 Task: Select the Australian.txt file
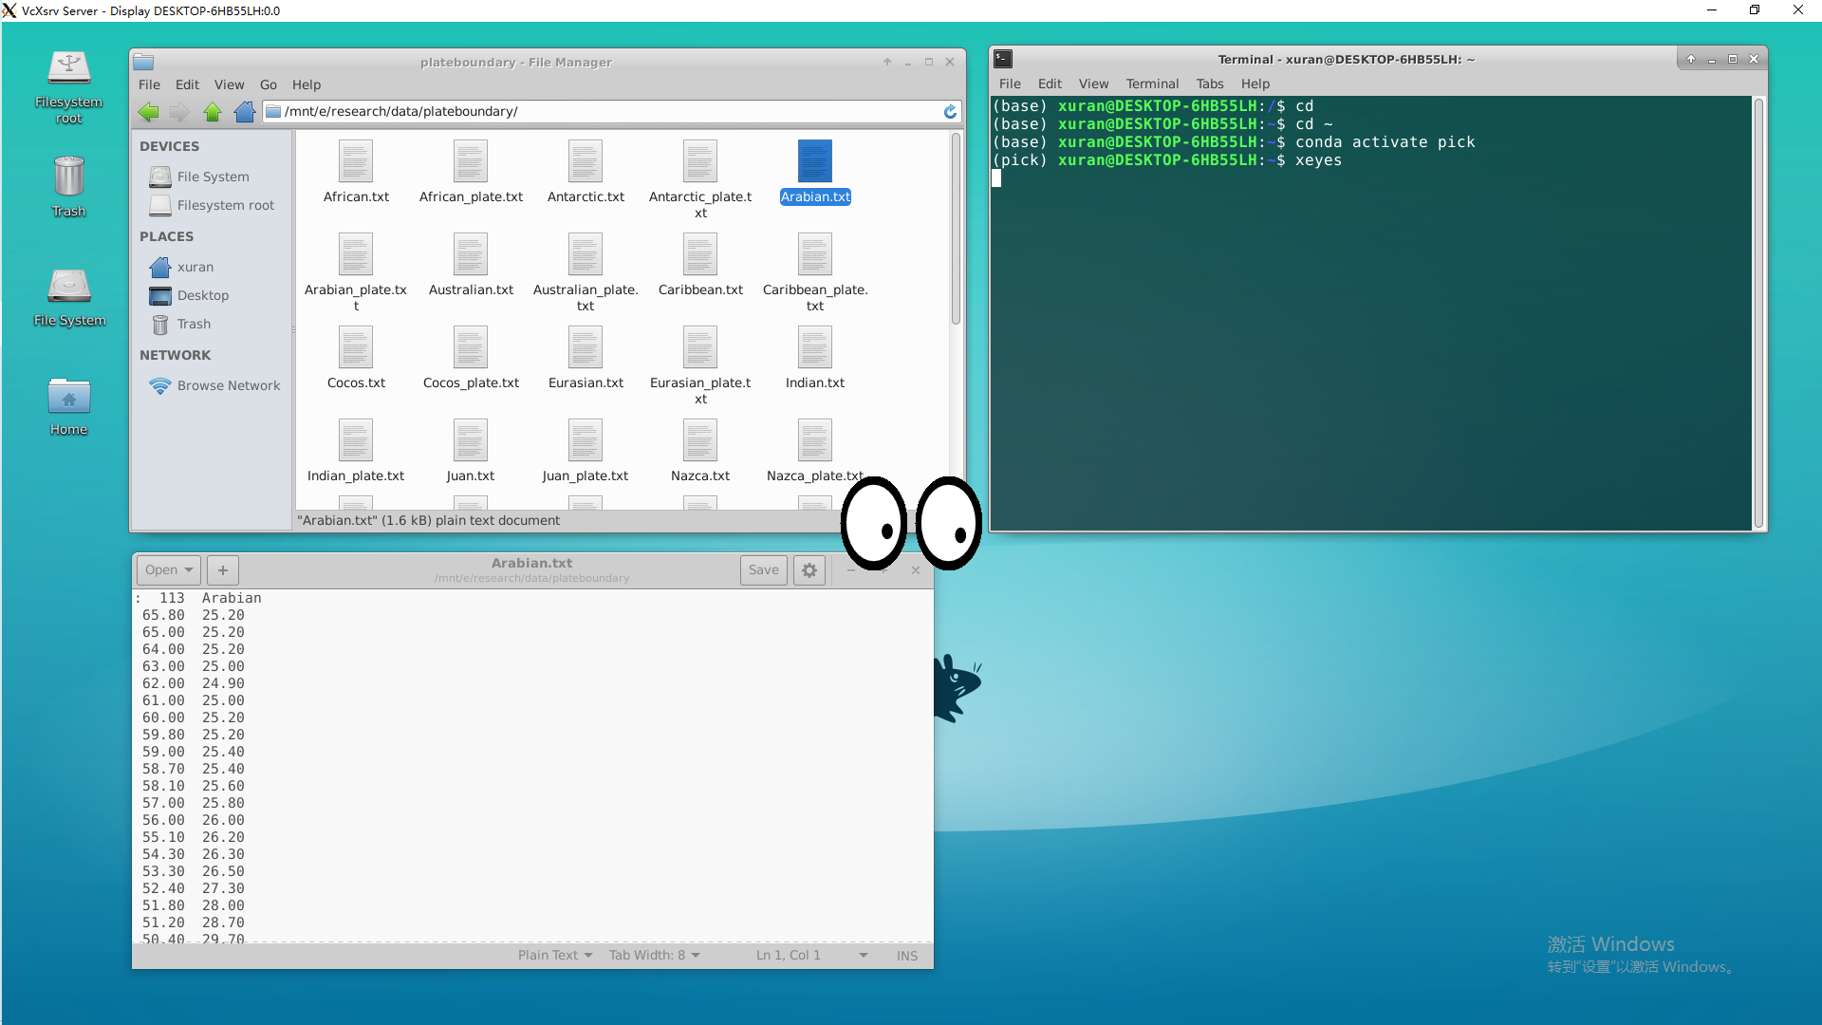pos(471,265)
